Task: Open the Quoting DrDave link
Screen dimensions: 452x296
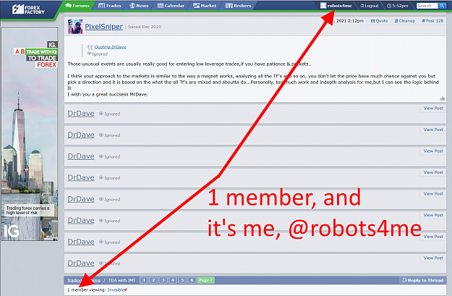Action: (110, 47)
